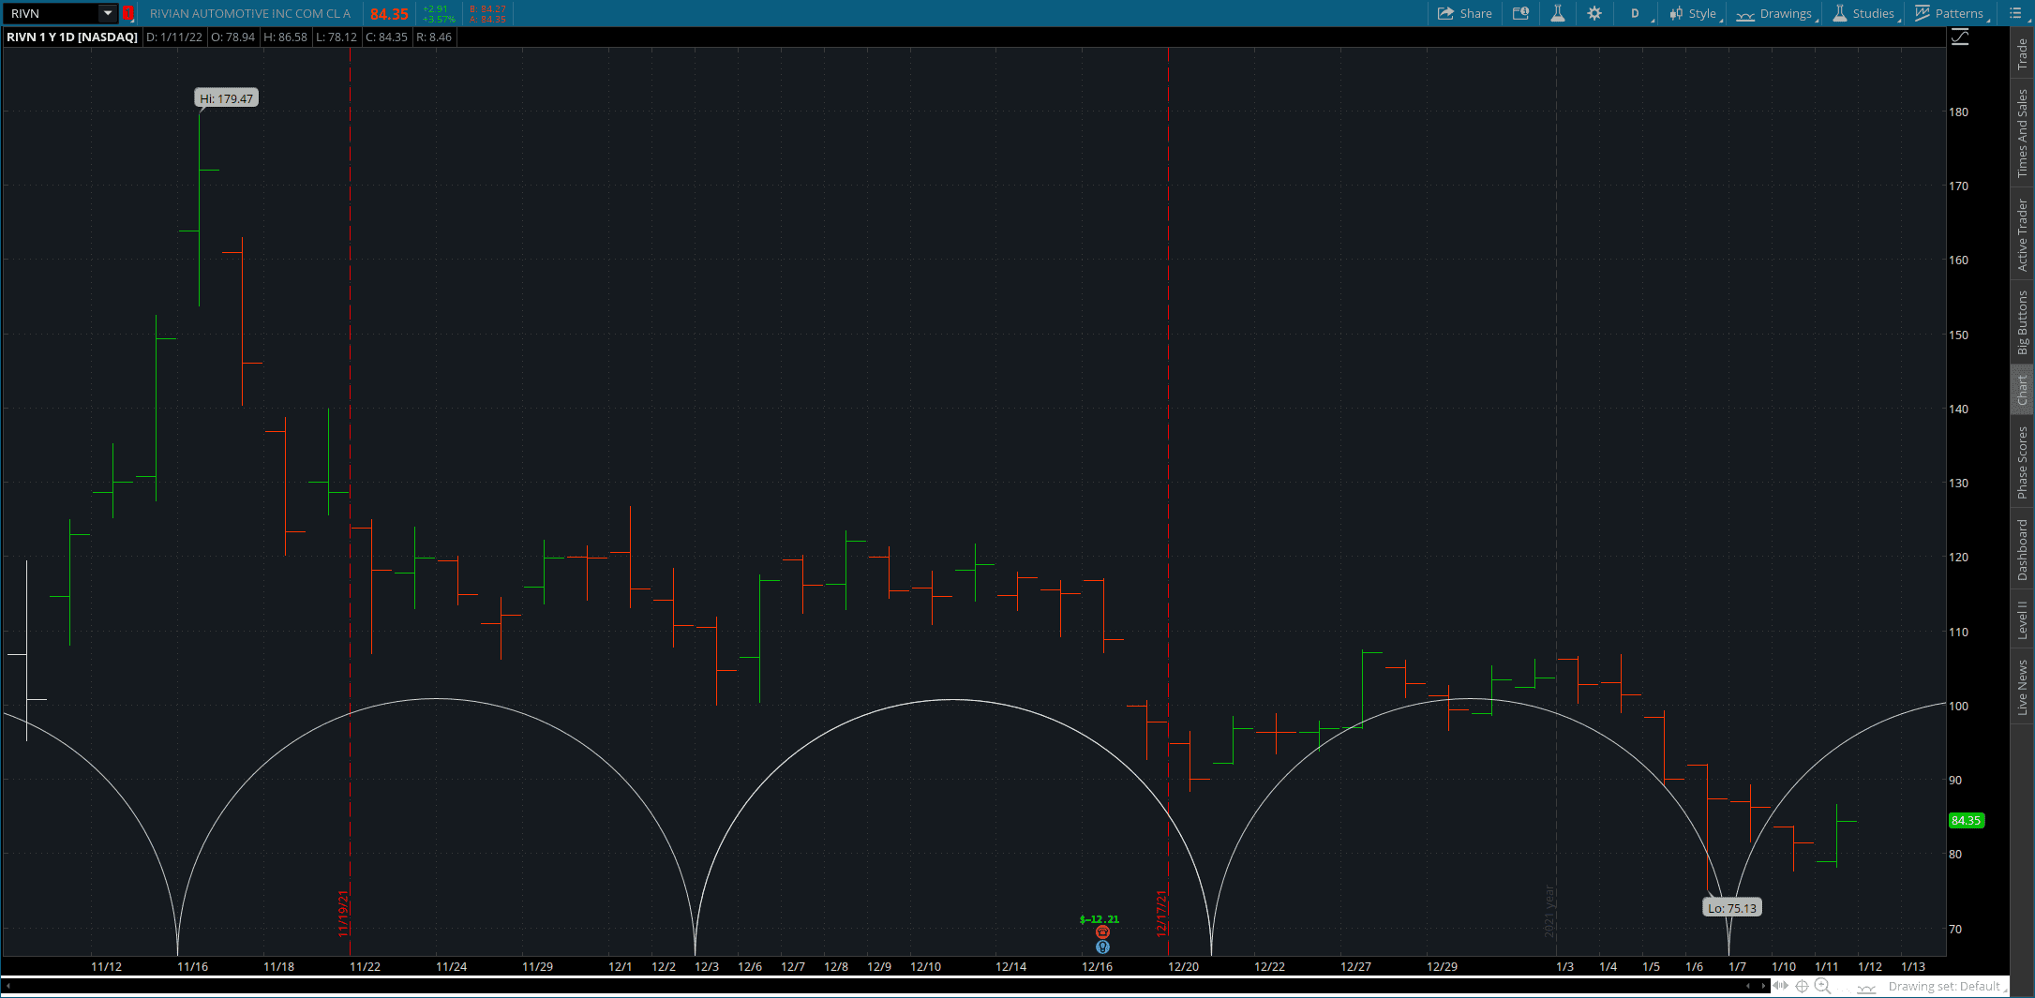Click the Share button
Image resolution: width=2035 pixels, height=998 pixels.
1465,13
